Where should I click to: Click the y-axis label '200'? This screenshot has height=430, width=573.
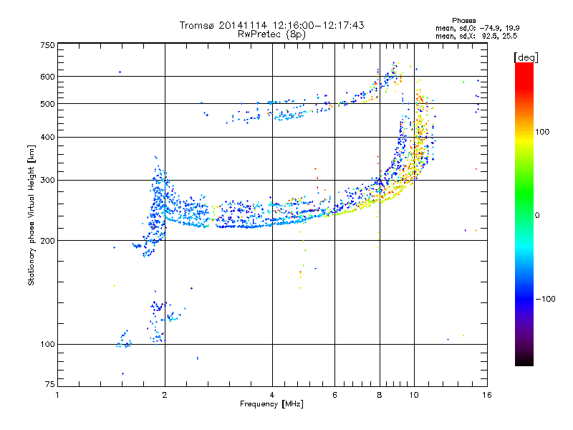[47, 241]
